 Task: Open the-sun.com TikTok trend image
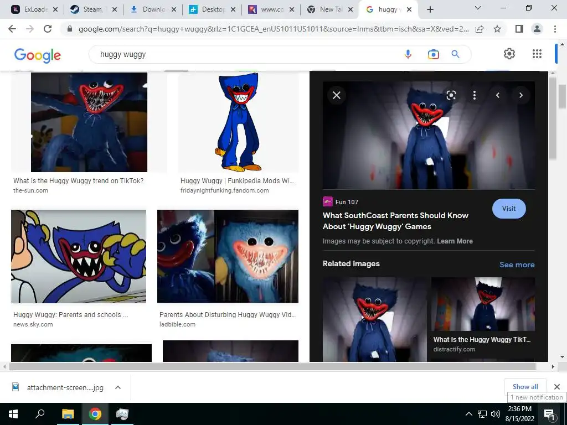(x=89, y=122)
